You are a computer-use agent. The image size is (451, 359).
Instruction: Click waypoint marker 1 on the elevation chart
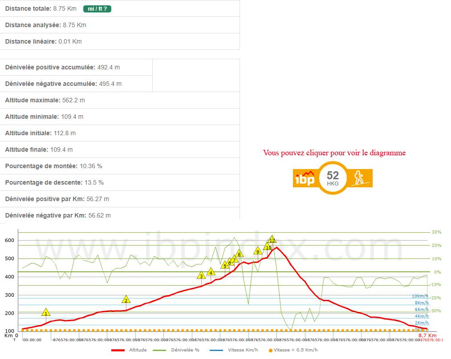[x=46, y=313]
